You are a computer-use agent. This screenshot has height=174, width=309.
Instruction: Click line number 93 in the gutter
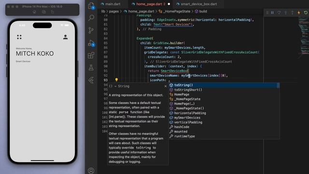click(x=106, y=80)
